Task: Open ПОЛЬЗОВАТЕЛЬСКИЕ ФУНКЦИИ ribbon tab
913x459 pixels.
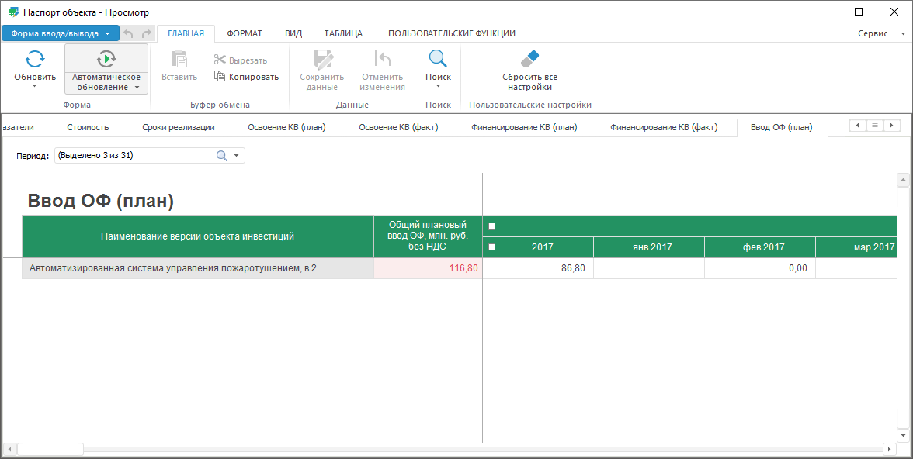Action: 451,33
